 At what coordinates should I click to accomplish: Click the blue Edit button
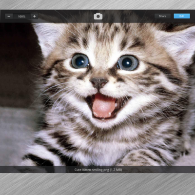click(x=182, y=16)
